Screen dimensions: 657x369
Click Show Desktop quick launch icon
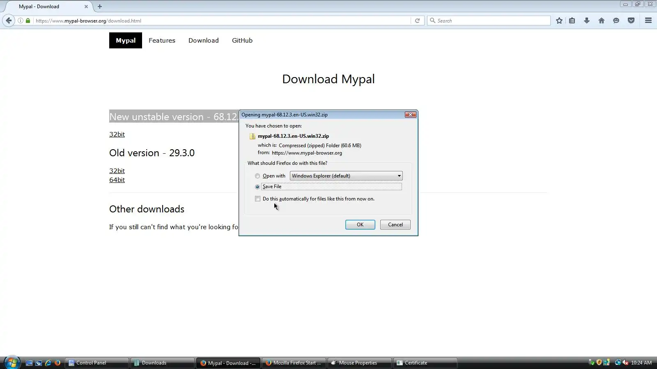(29, 363)
